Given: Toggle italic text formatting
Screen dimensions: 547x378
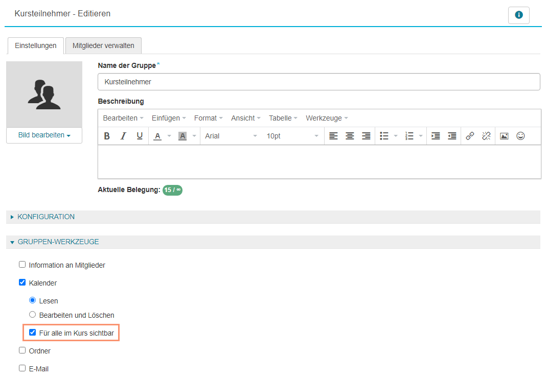Looking at the screenshot, I should [x=123, y=136].
